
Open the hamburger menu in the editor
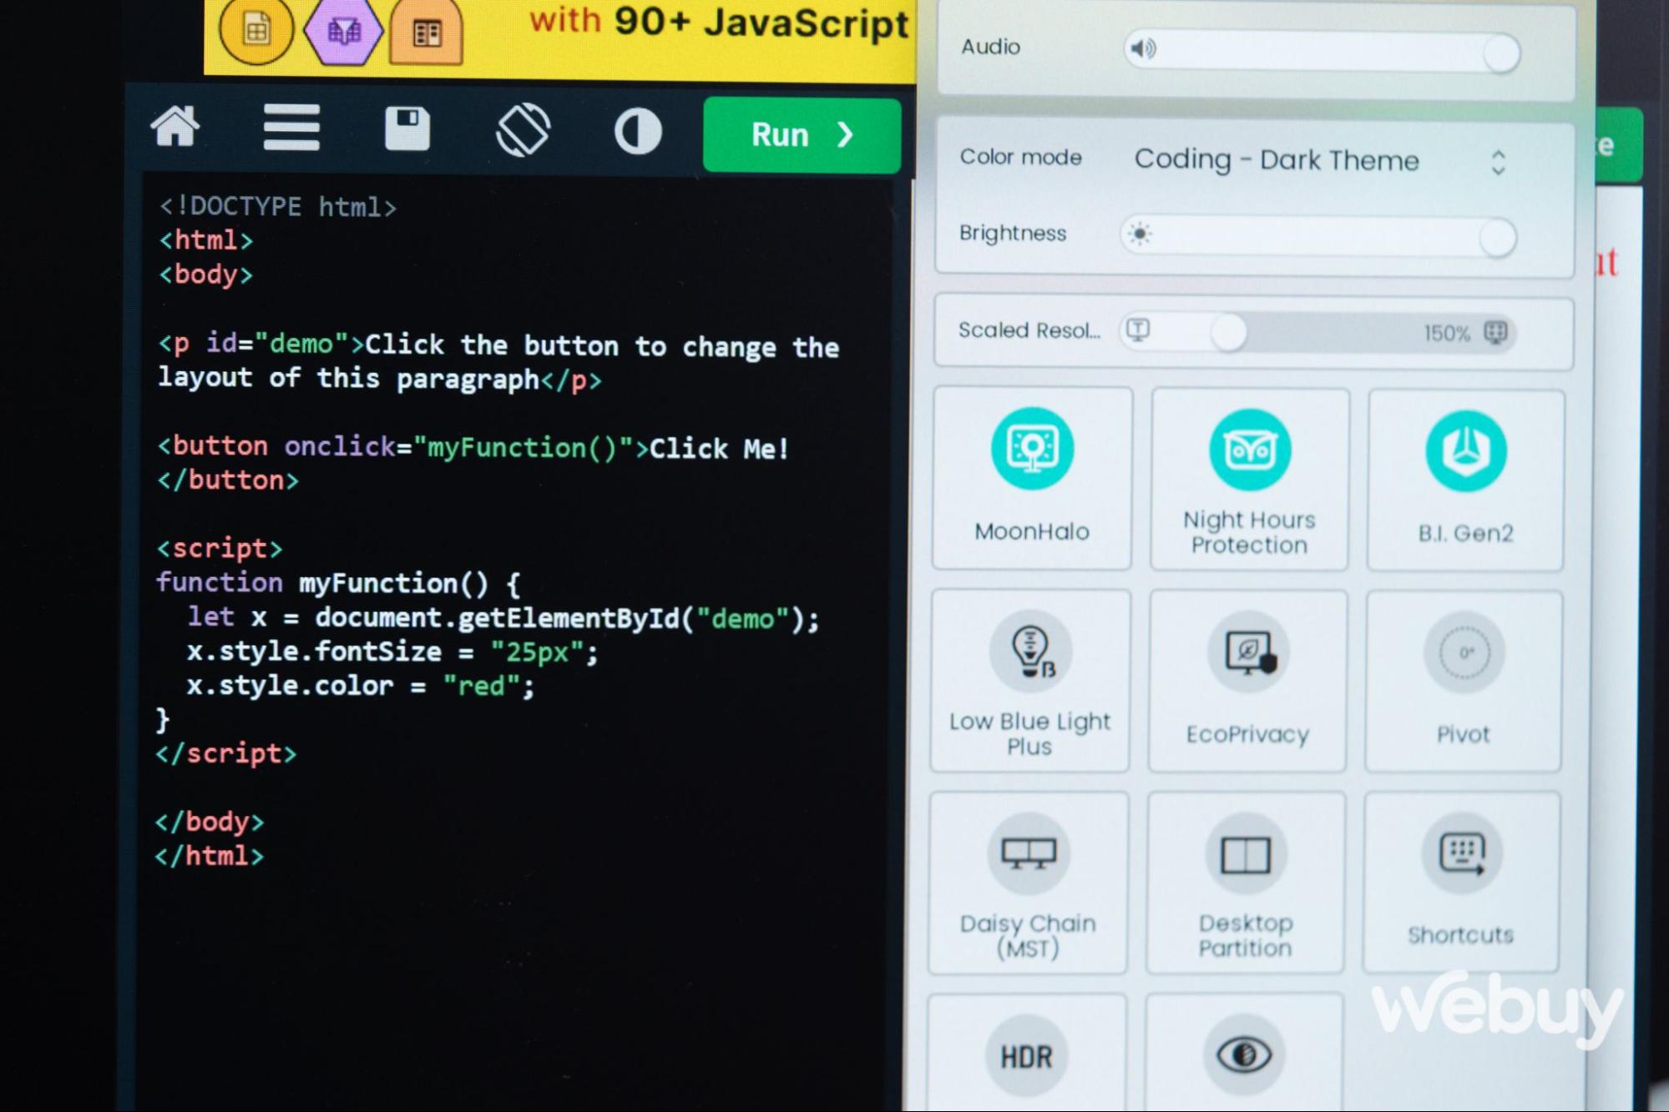coord(291,128)
